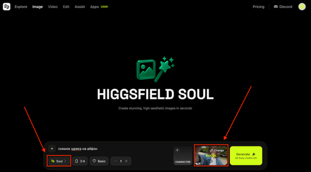
Task: Change the 3:4 aspect ratio
Action: (x=80, y=161)
